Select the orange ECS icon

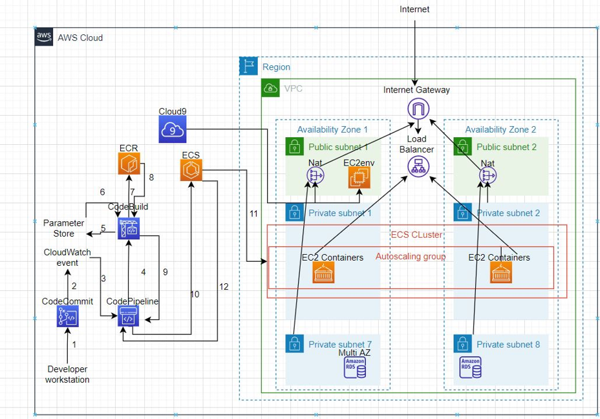click(192, 170)
